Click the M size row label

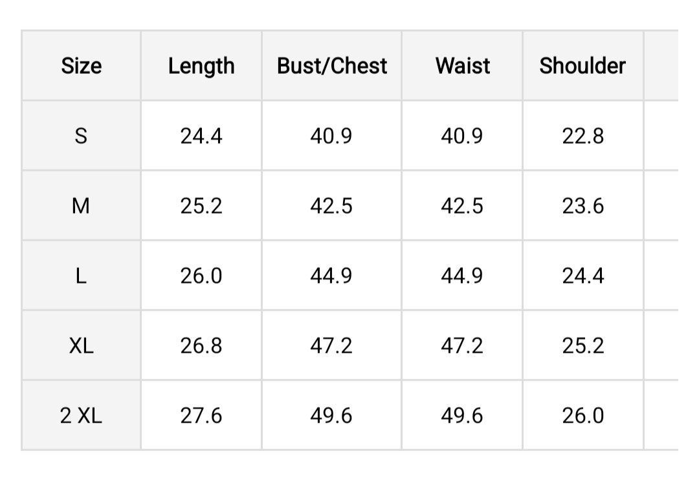click(81, 206)
